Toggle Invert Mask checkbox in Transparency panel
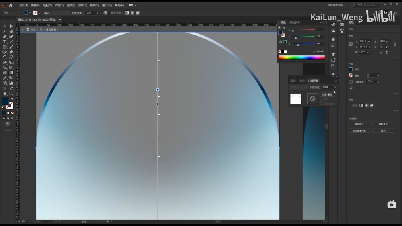 tap(321, 104)
